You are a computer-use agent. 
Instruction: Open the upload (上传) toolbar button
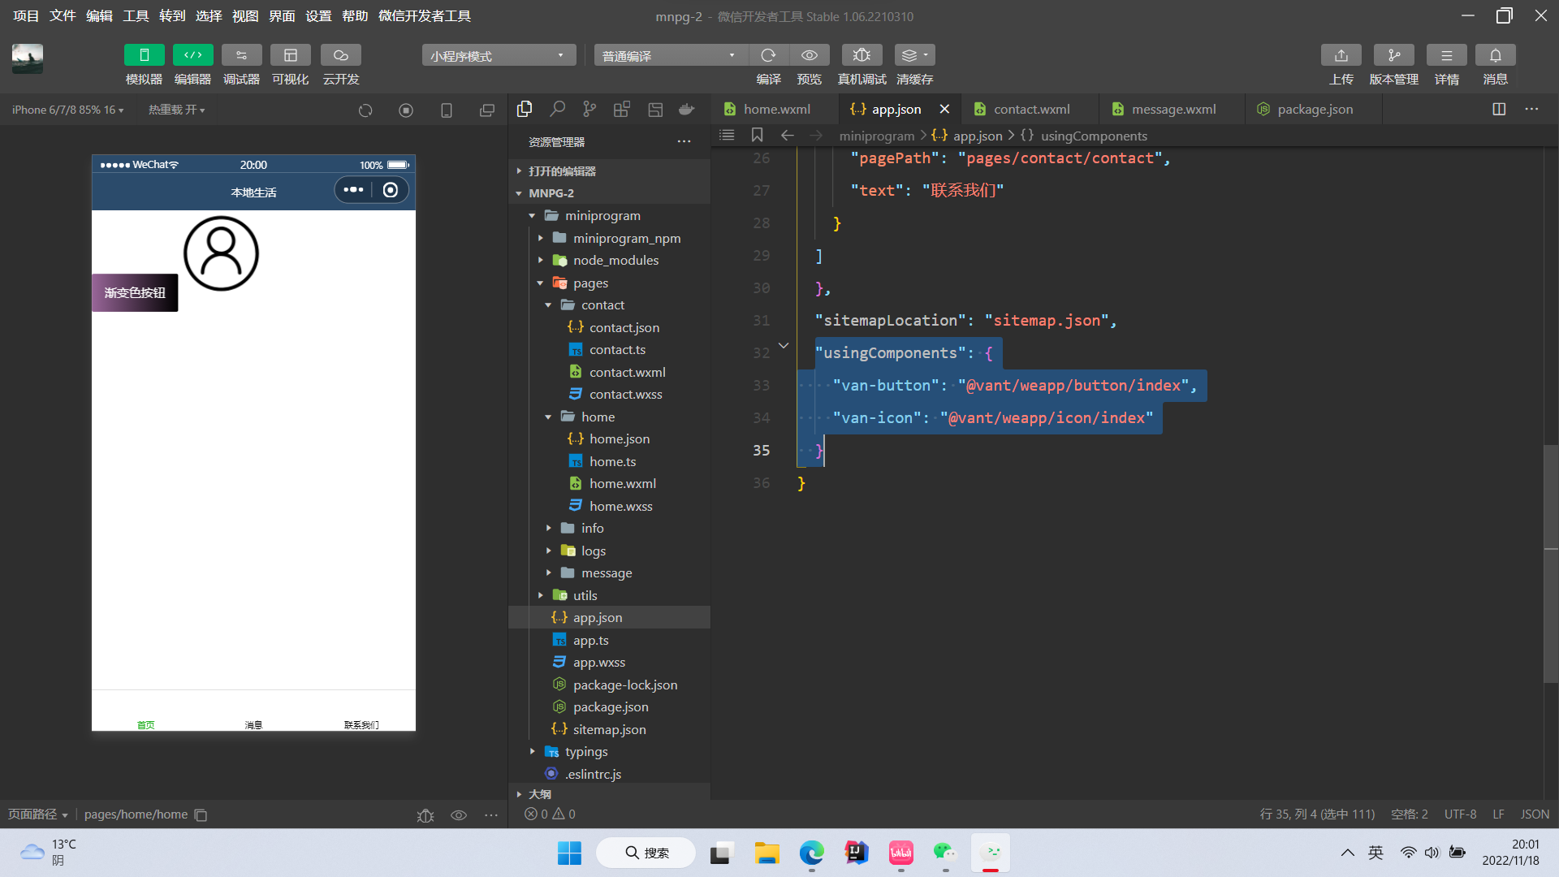[x=1341, y=55]
